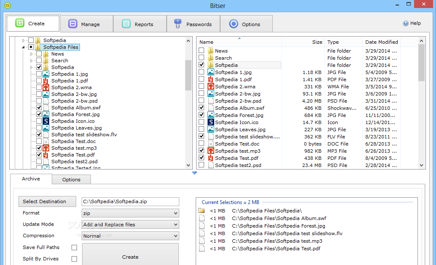Click folder icon in Current Selections list
Image resolution: width=436 pixels, height=265 pixels.
click(202, 211)
